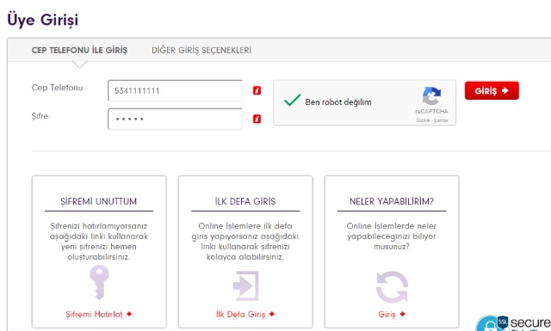Open the reCAPTCHA Şartlar link

tap(441, 120)
